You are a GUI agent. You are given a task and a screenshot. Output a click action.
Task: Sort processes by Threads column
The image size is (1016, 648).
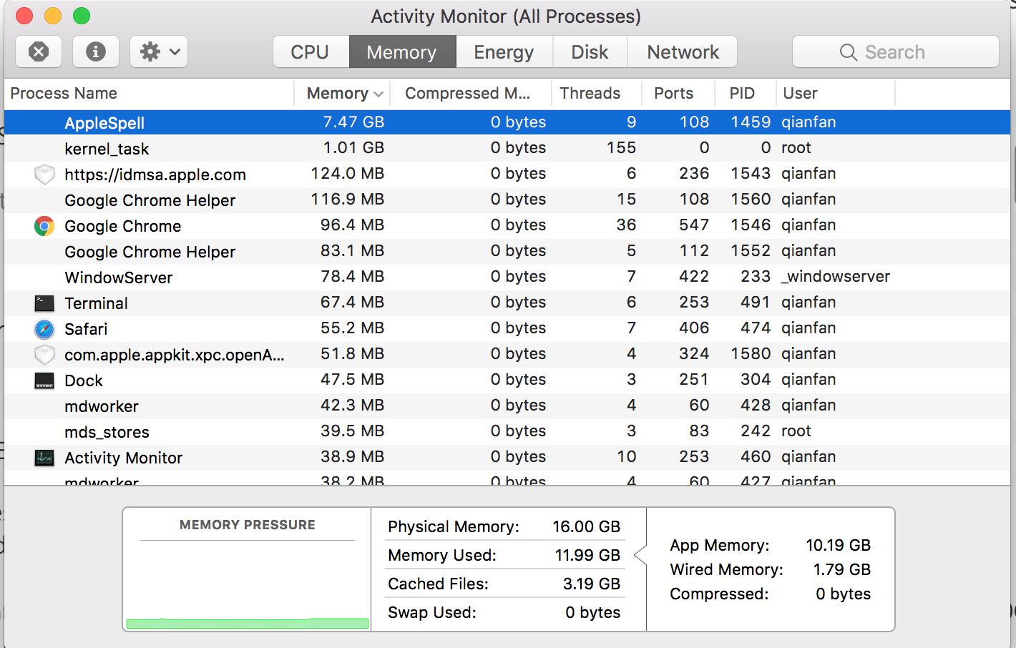click(590, 94)
